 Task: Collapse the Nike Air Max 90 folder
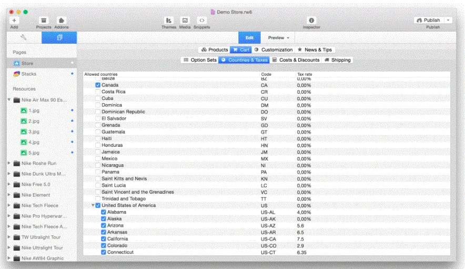tap(9, 100)
